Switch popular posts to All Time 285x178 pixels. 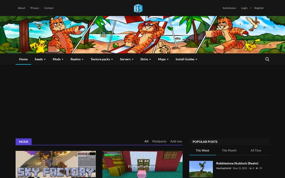[x=256, y=150]
